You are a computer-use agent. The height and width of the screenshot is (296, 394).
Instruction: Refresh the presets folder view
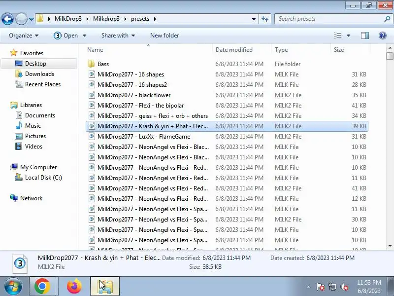click(x=265, y=19)
